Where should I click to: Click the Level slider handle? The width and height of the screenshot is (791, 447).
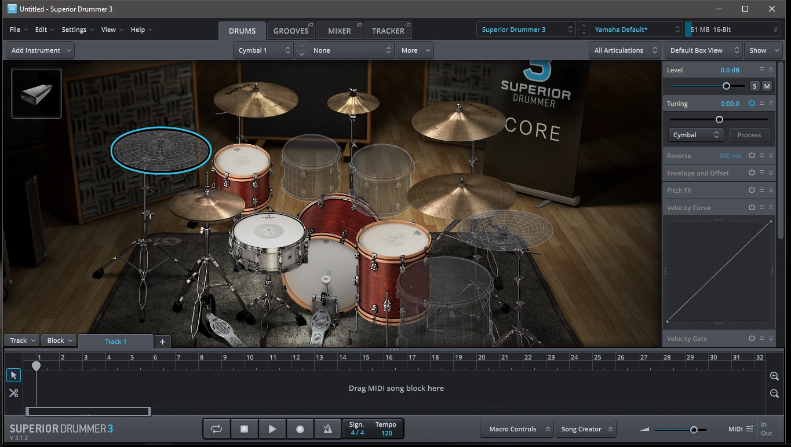pyautogui.click(x=726, y=86)
